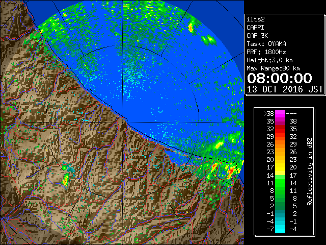The image size is (326, 245).
Task: Click the '-7' label in the legend's left column
Action: [270, 229]
